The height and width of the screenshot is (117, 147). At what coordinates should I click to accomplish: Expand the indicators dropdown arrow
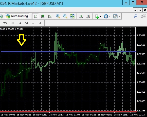[101, 16]
